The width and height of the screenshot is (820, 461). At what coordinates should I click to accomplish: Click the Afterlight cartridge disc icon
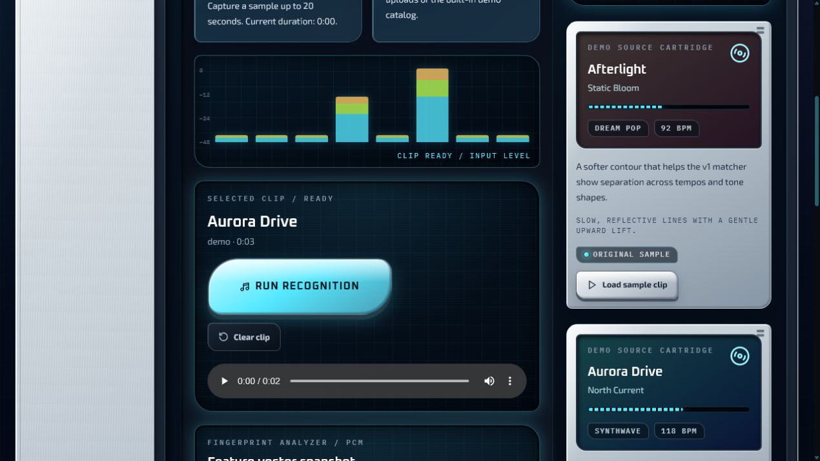coord(740,53)
